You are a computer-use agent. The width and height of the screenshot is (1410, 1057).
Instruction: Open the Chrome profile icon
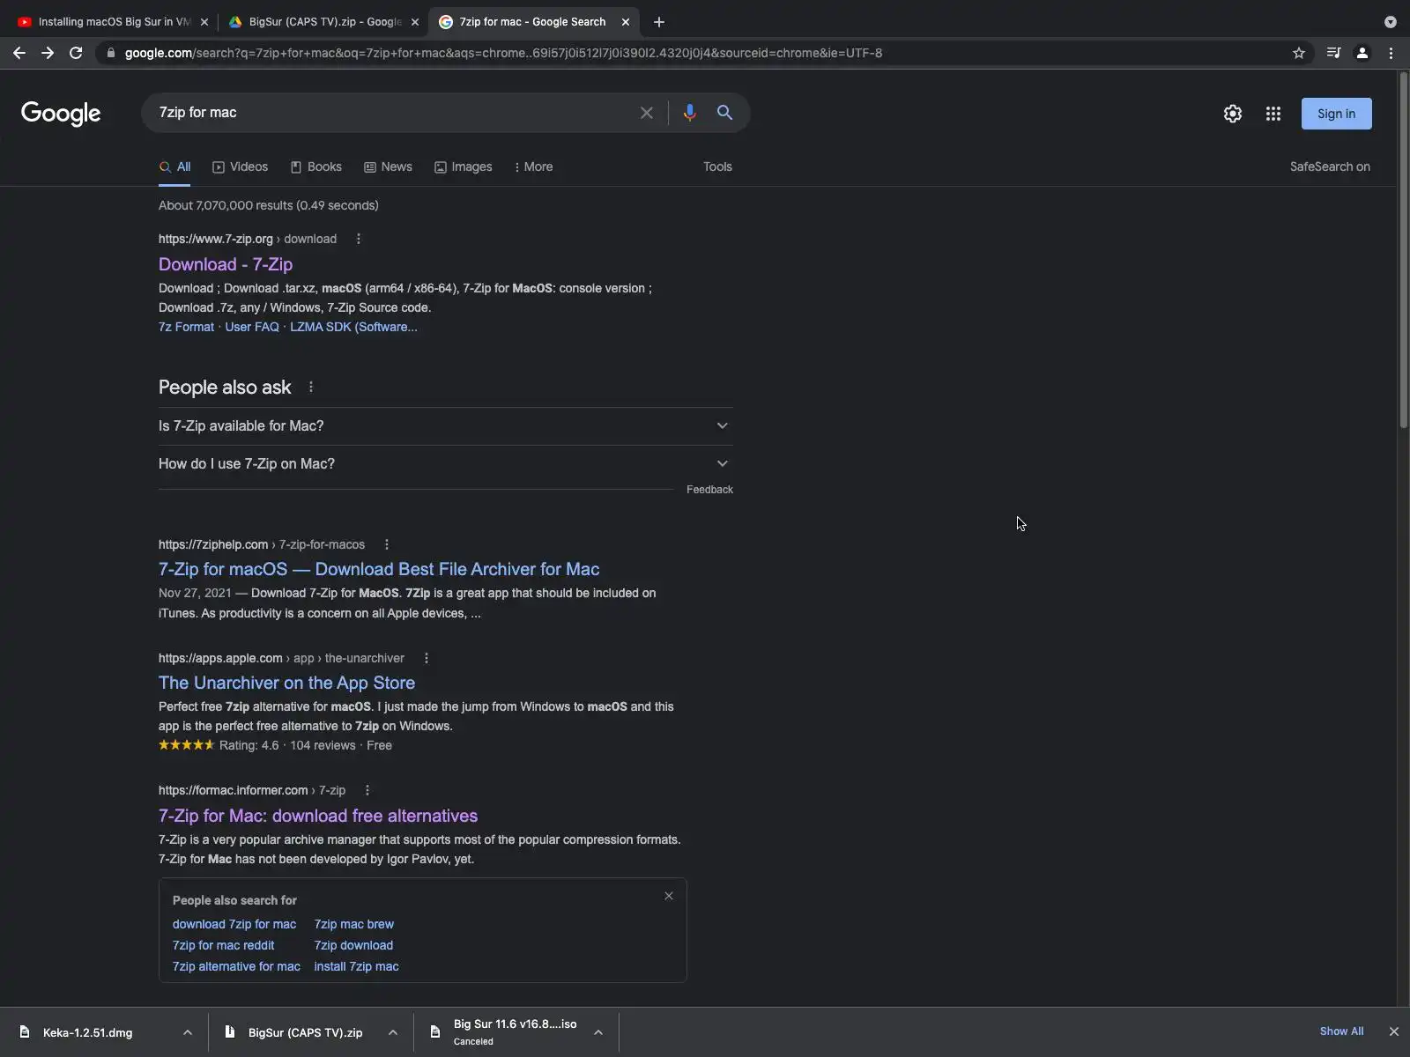pos(1362,53)
